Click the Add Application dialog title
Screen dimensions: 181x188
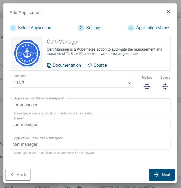pos(25,12)
